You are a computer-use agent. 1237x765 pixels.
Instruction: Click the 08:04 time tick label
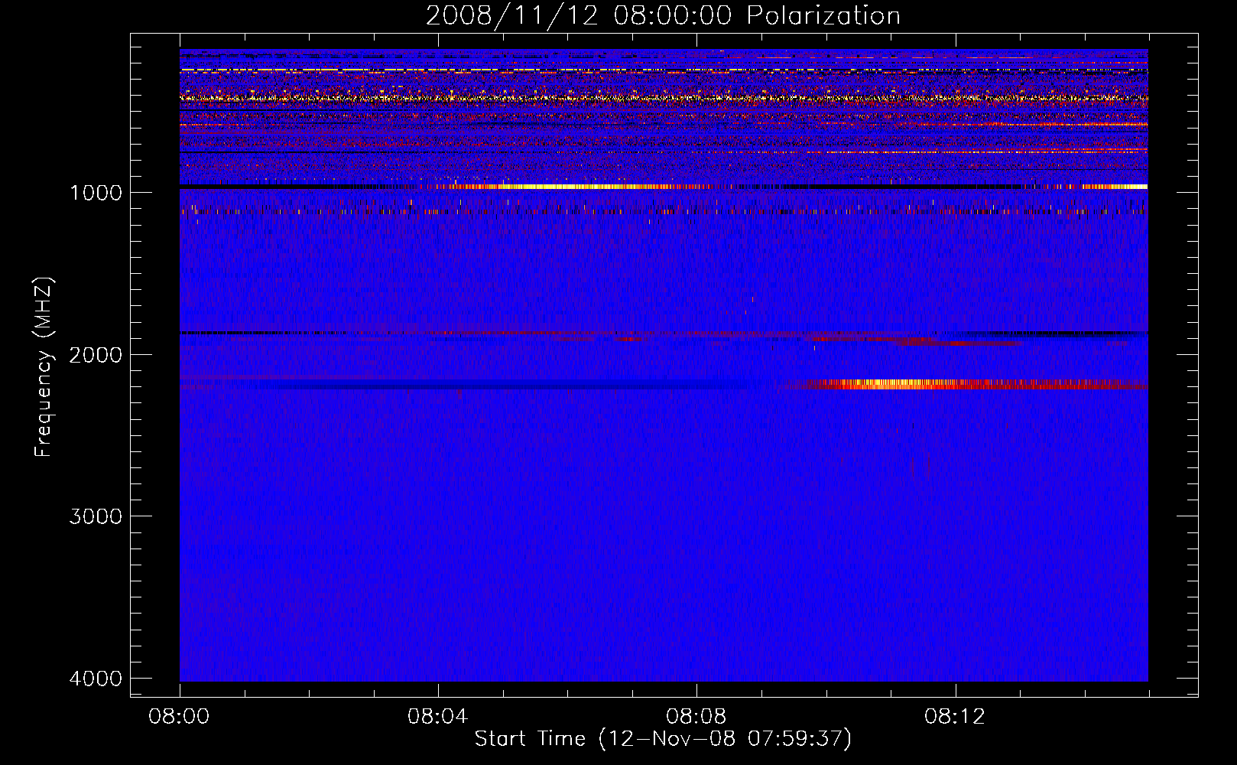click(x=438, y=717)
